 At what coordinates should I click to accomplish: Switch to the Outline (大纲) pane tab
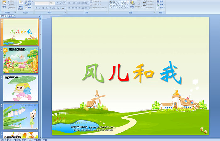tap(10, 16)
